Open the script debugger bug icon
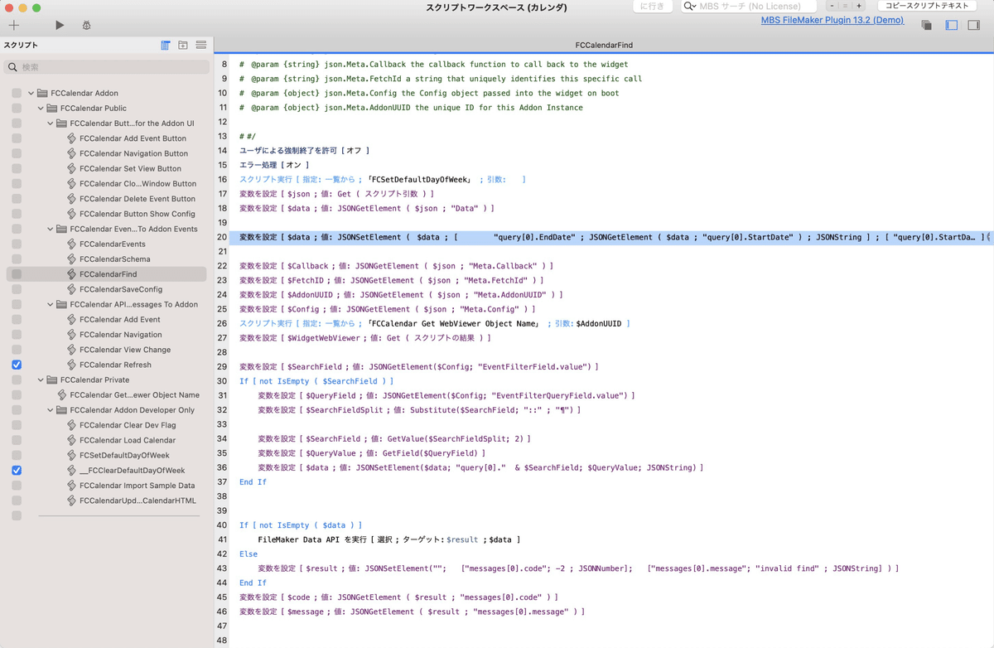 (x=85, y=25)
